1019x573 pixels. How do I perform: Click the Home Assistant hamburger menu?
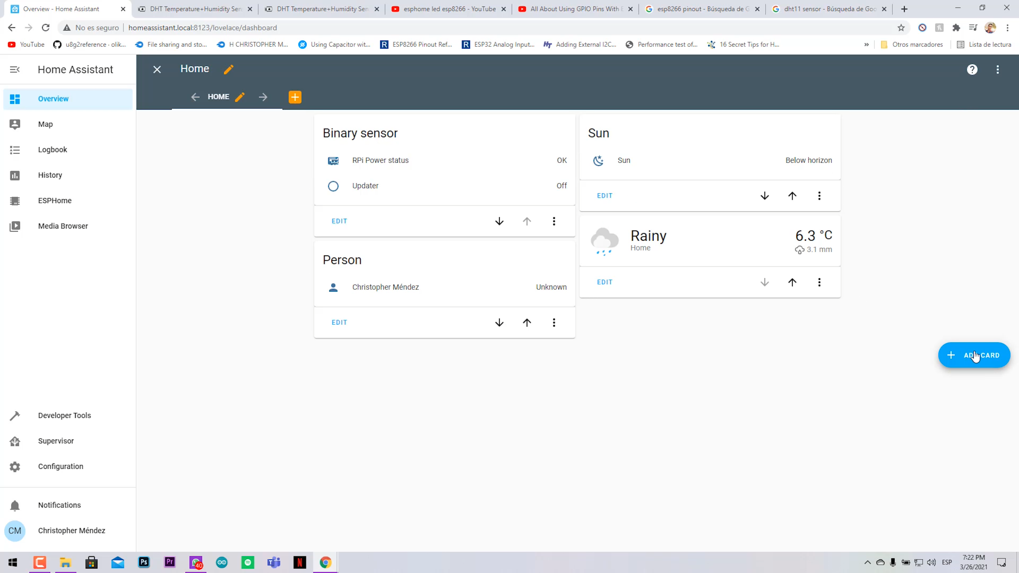[x=15, y=70]
